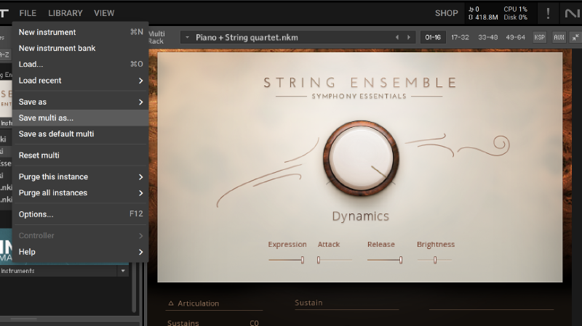Screen dimensions: 582x326
Task: Click the Multi Rack label
Action: click(156, 38)
